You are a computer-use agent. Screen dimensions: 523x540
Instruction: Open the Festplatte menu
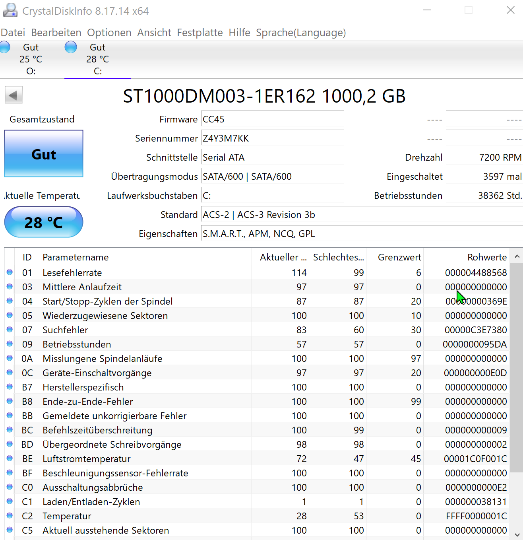tap(200, 33)
